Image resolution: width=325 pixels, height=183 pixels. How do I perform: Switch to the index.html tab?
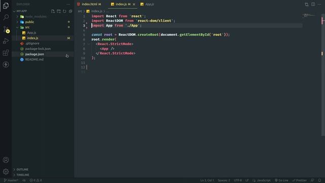click(89, 4)
